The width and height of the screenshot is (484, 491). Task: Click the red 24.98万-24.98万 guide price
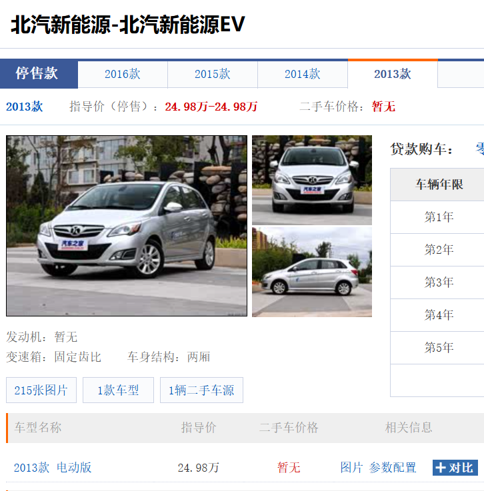211,107
